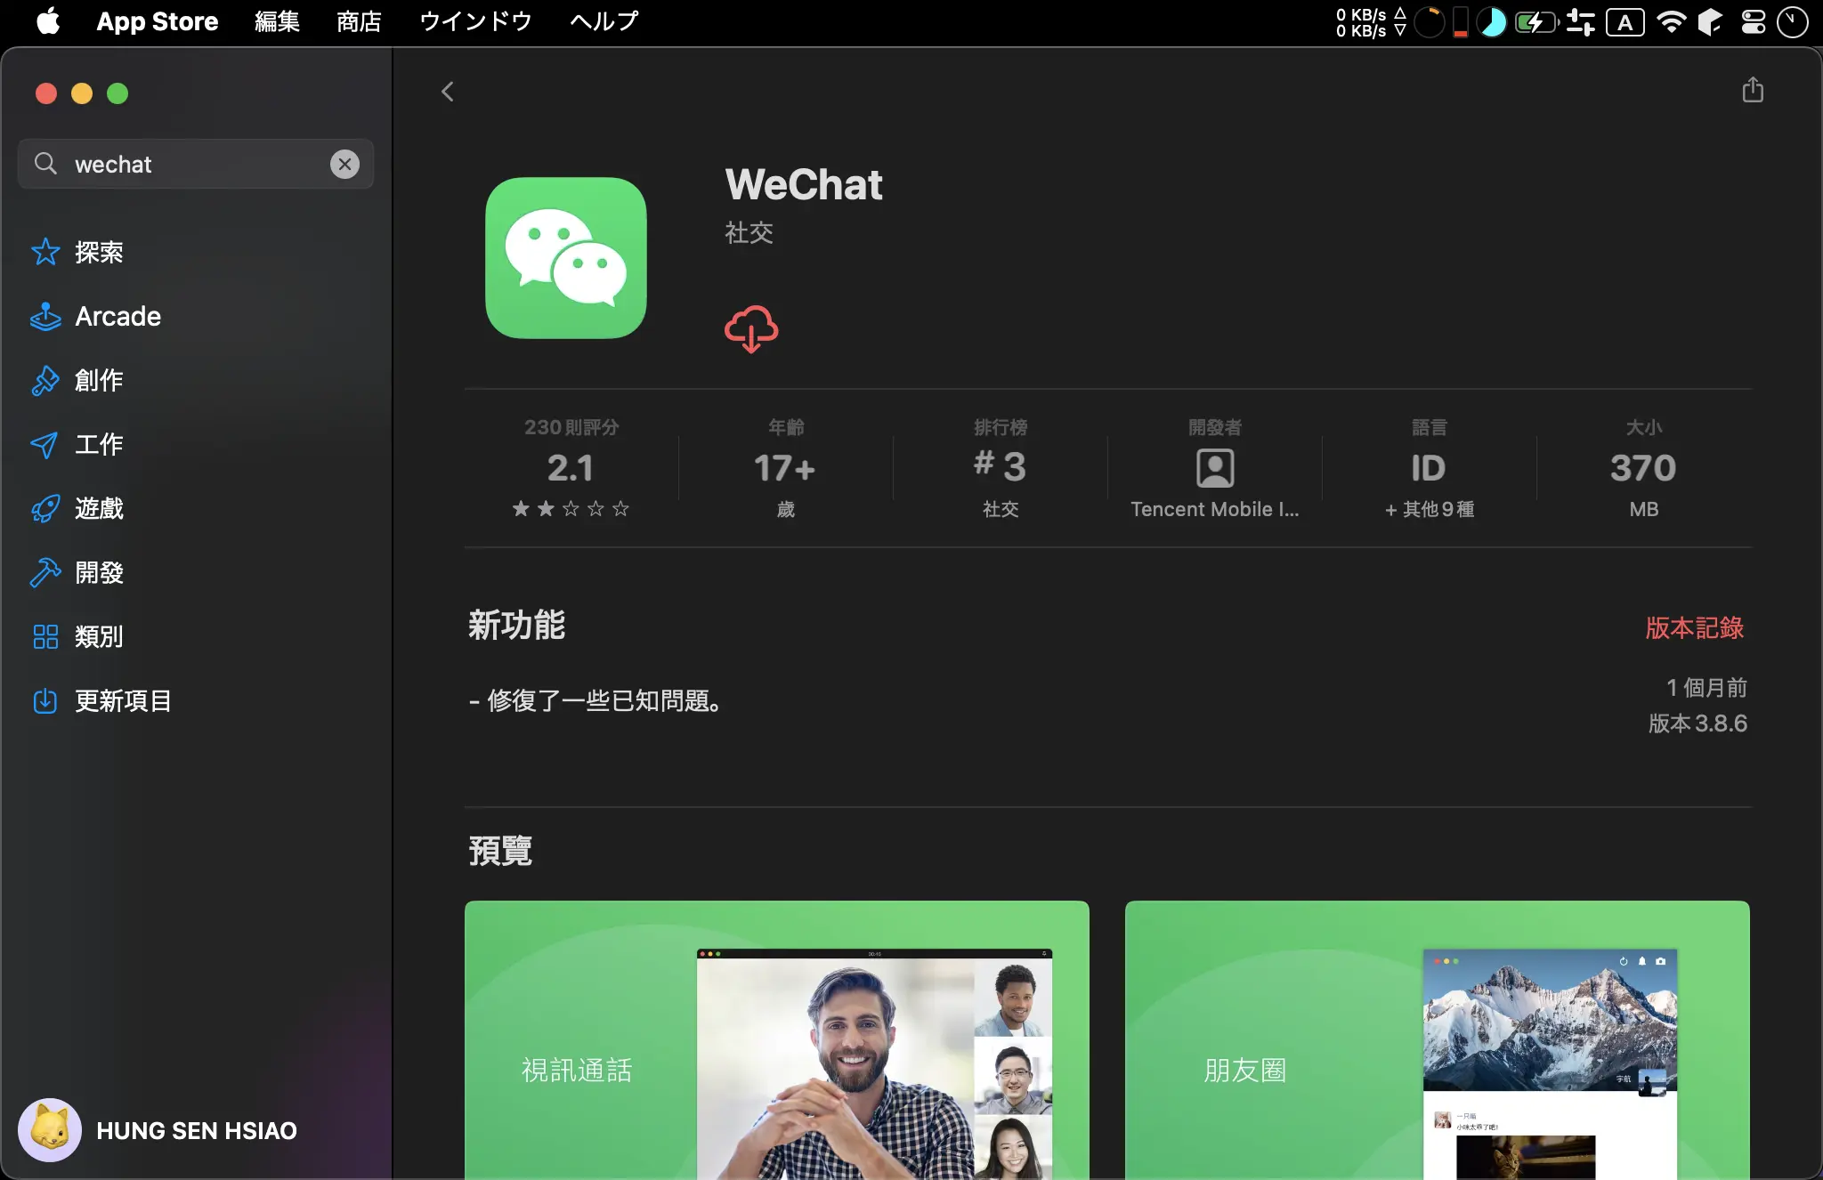1823x1180 pixels.
Task: Click the ID language info block
Action: click(x=1430, y=468)
